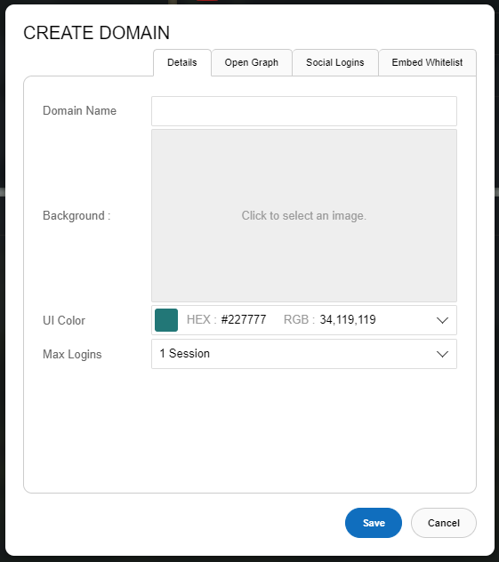Click the UI Color label
Viewport: 499px width, 562px height.
pos(64,320)
